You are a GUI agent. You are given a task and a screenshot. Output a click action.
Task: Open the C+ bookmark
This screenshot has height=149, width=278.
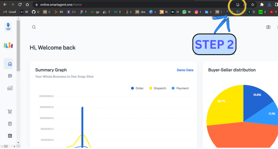click(71, 12)
